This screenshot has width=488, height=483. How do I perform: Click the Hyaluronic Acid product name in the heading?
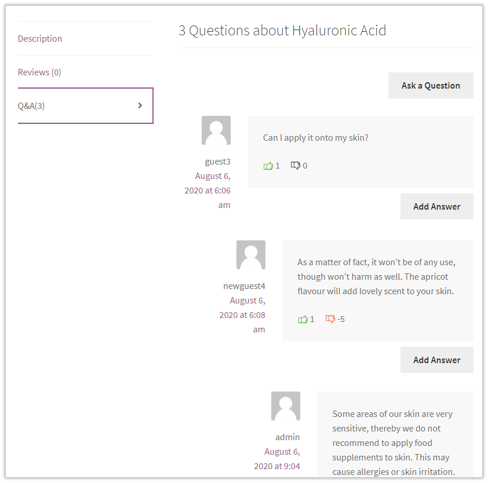339,31
